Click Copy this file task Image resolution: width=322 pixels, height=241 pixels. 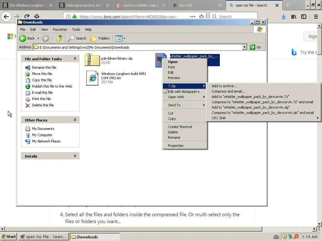[x=42, y=80]
